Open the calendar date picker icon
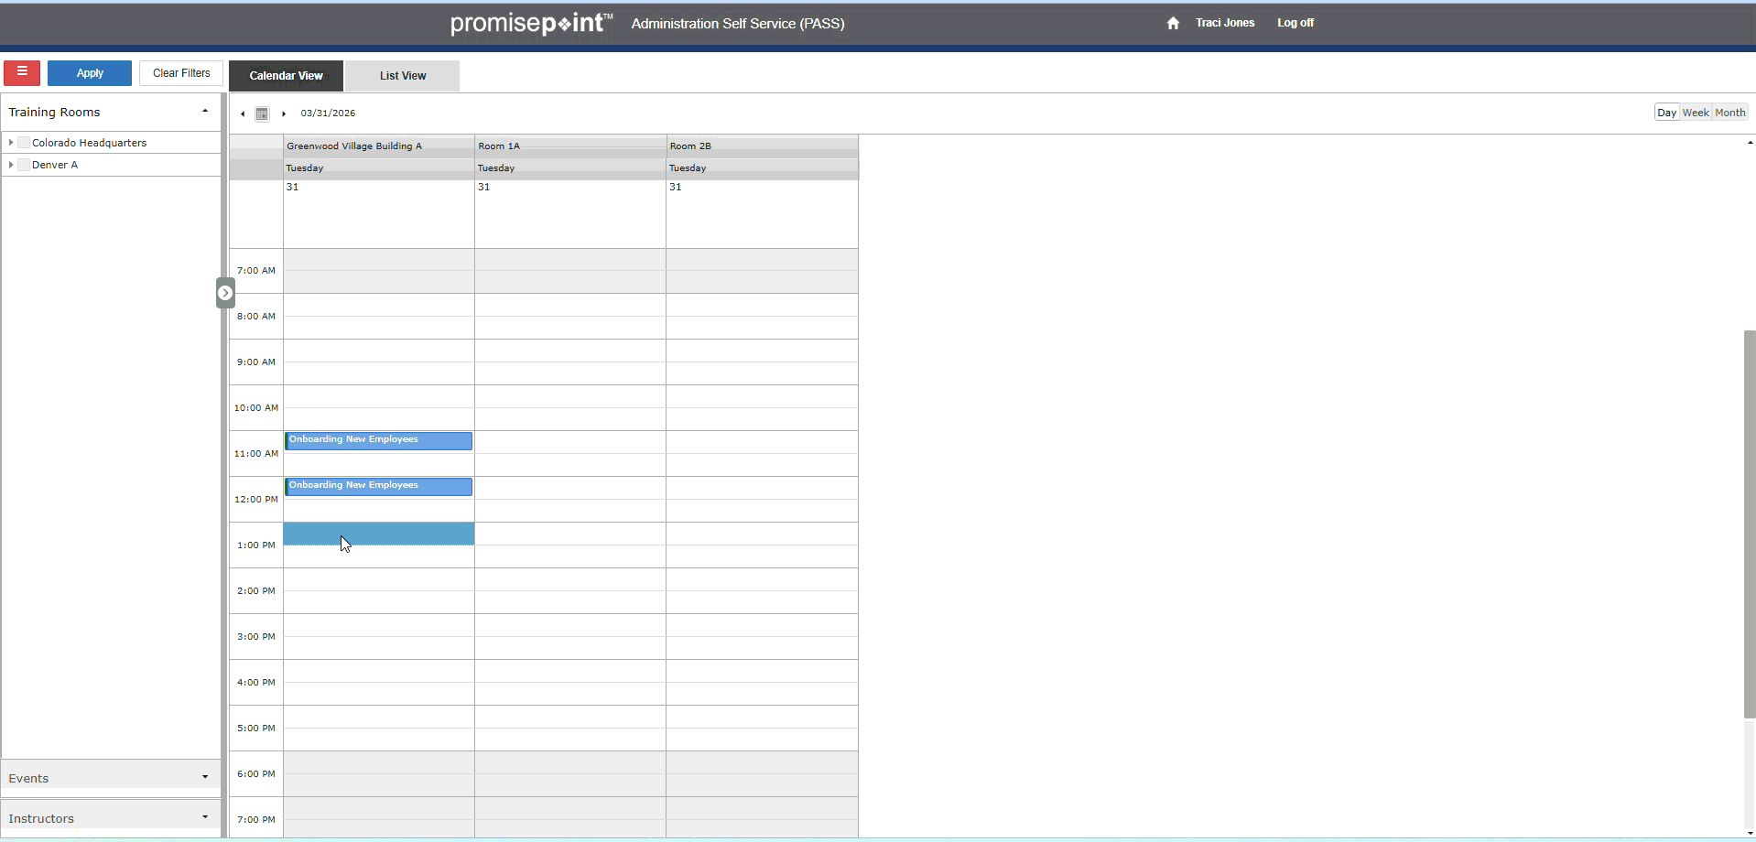Image resolution: width=1756 pixels, height=842 pixels. (262, 113)
